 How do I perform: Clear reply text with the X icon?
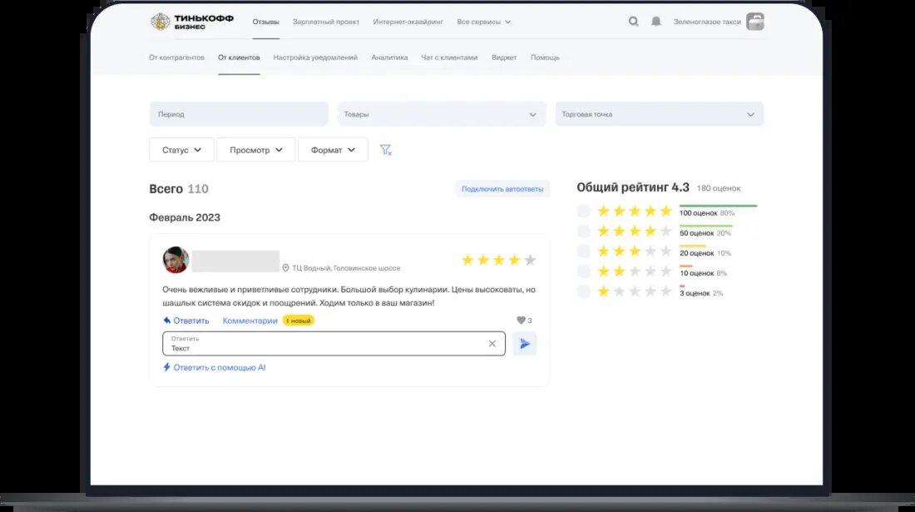coord(492,344)
